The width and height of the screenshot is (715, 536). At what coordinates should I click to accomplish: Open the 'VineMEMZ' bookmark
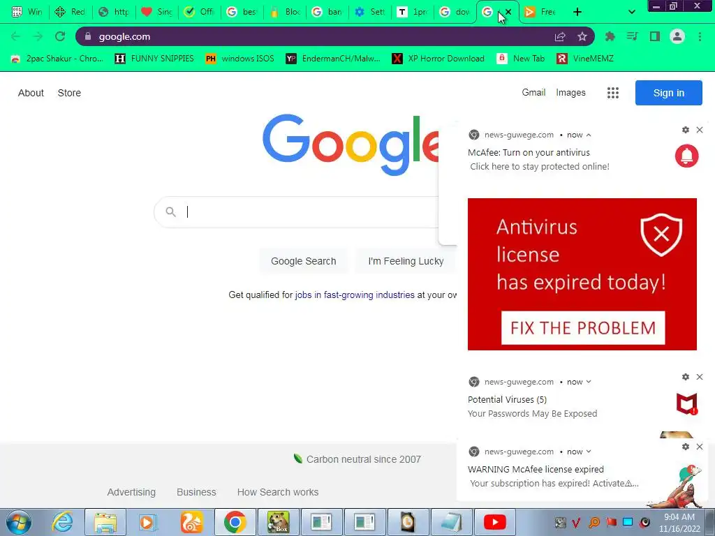(585, 59)
